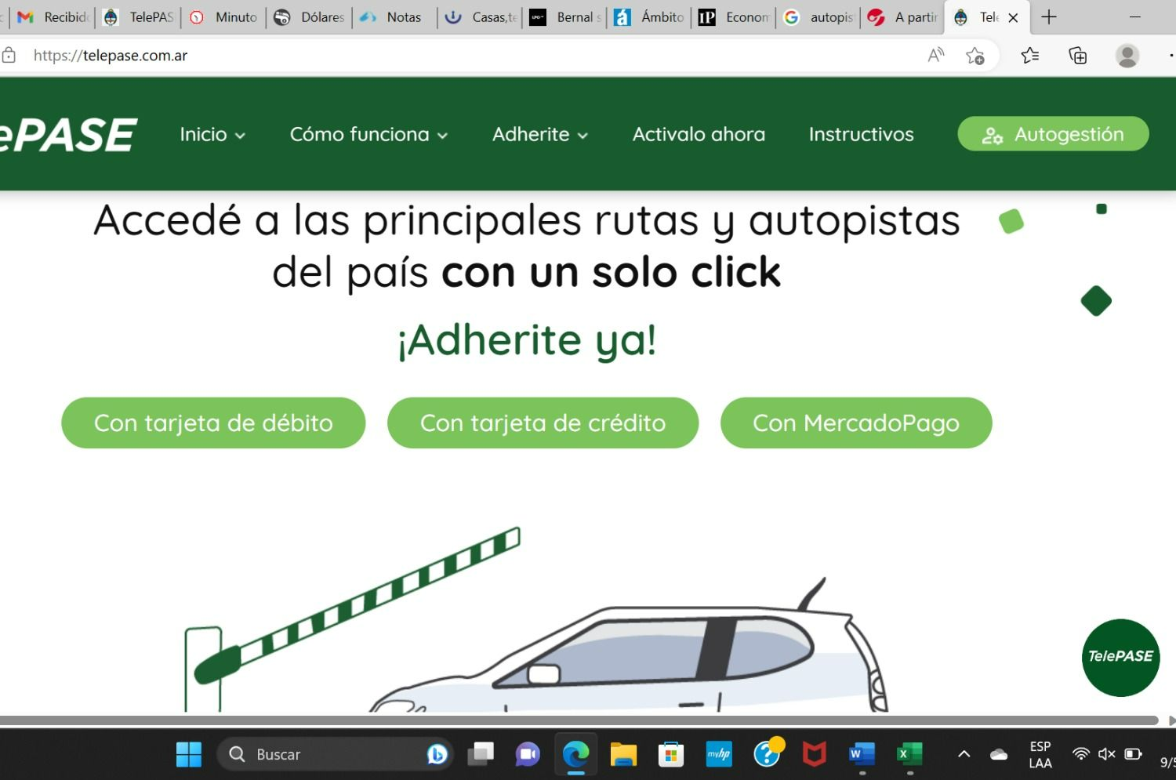Screen dimensions: 1176x780
Task: Expand the Inicio menu
Action: (x=212, y=134)
